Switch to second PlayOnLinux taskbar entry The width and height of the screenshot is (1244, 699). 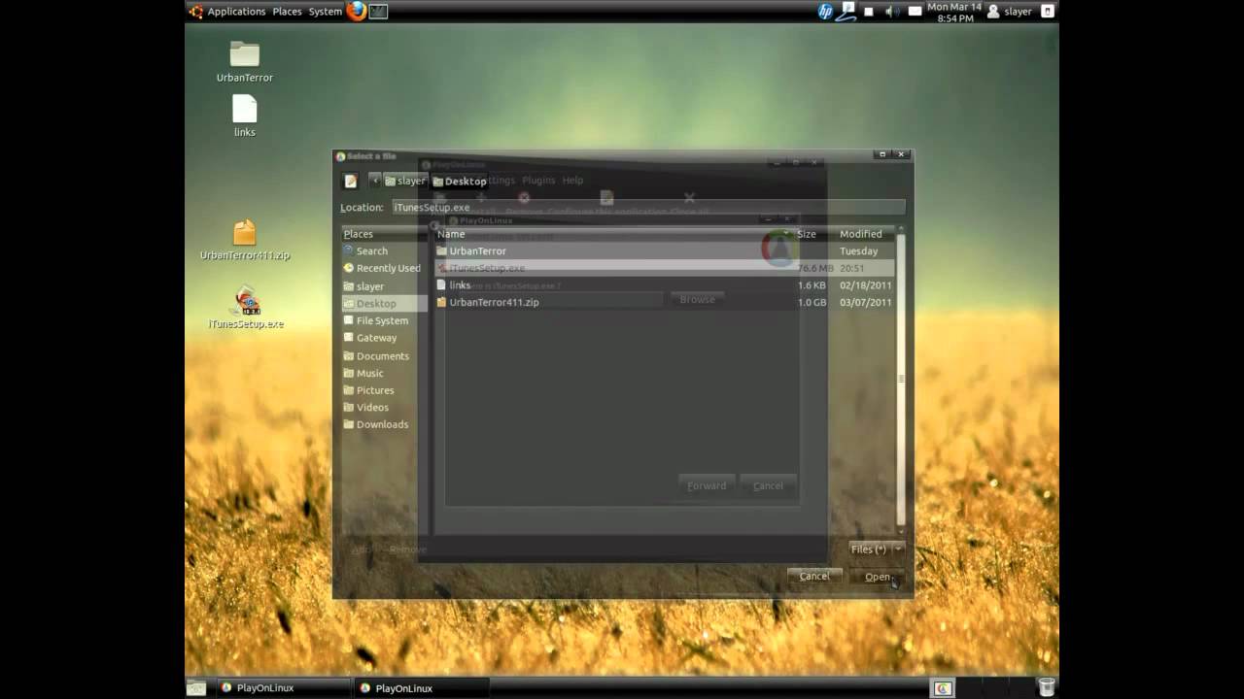click(x=423, y=688)
